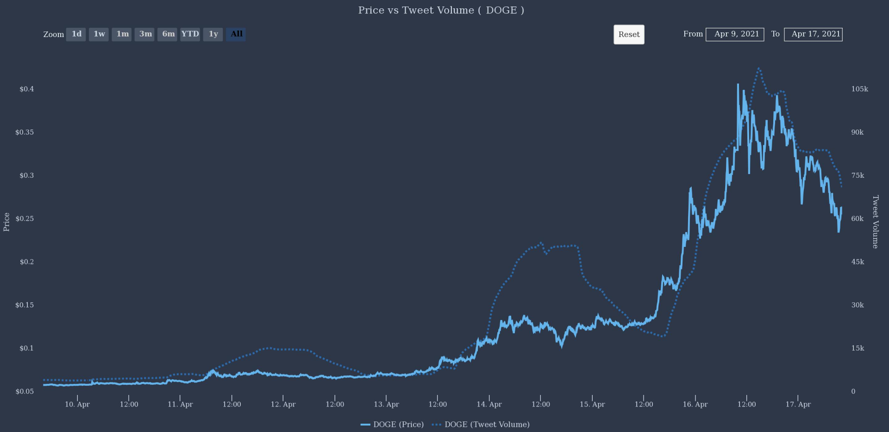
Task: Click the 105k tweet volume label
Action: (860, 89)
